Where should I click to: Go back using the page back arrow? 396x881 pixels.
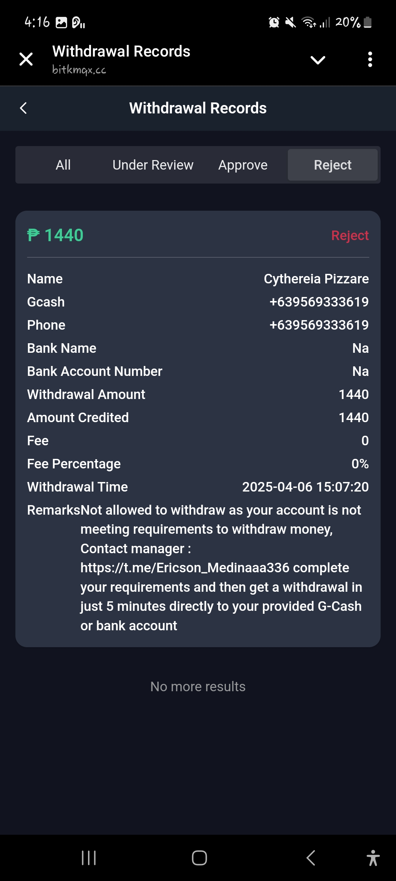point(23,108)
